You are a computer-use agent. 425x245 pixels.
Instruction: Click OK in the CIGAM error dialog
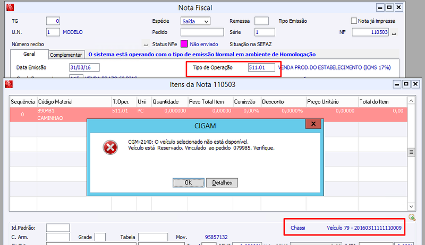point(189,182)
